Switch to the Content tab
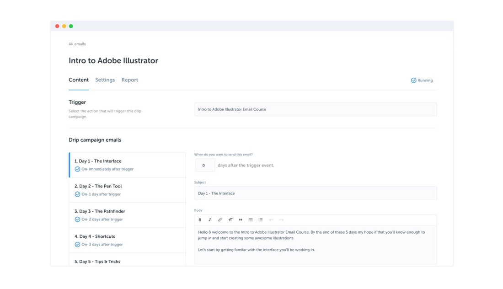503x289 pixels. point(79,80)
